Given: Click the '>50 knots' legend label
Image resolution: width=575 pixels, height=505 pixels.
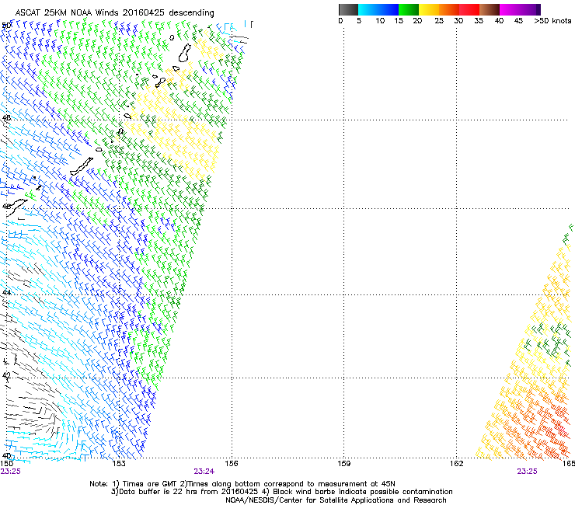Looking at the screenshot, I should (552, 21).
